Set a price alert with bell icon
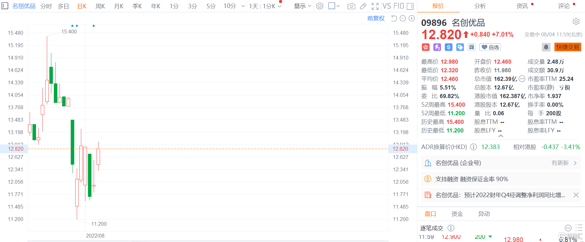The height and width of the screenshot is (242, 585). pyautogui.click(x=546, y=47)
